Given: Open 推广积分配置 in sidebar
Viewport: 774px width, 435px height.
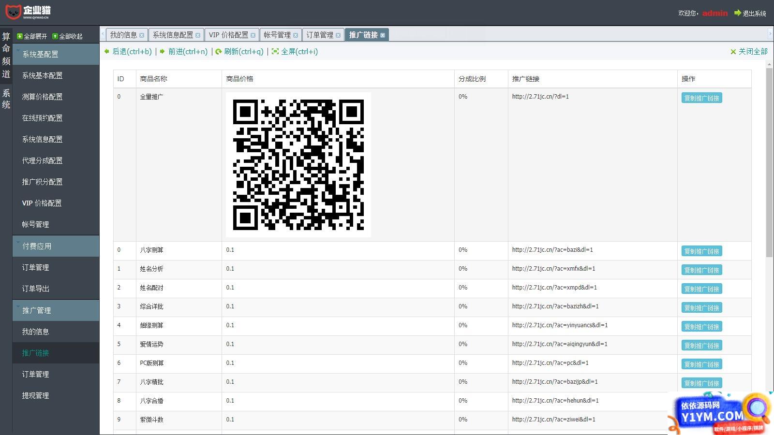Looking at the screenshot, I should pos(56,182).
